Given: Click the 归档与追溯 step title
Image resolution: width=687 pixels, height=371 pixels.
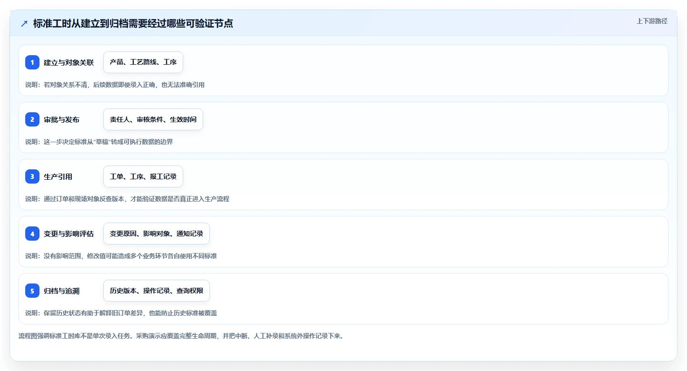Looking at the screenshot, I should click(62, 291).
